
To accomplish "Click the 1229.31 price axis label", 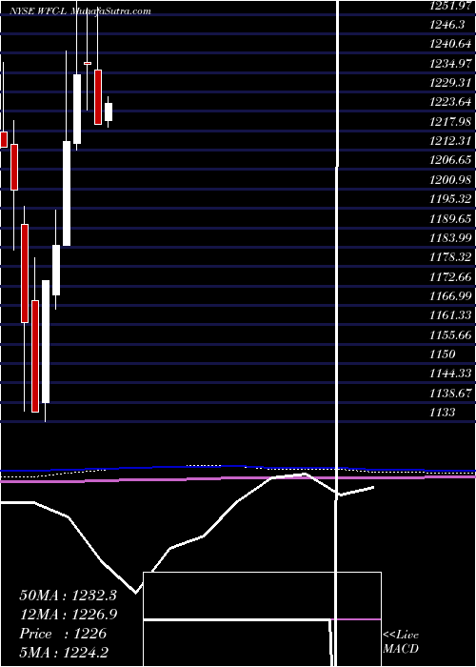I will coord(451,84).
